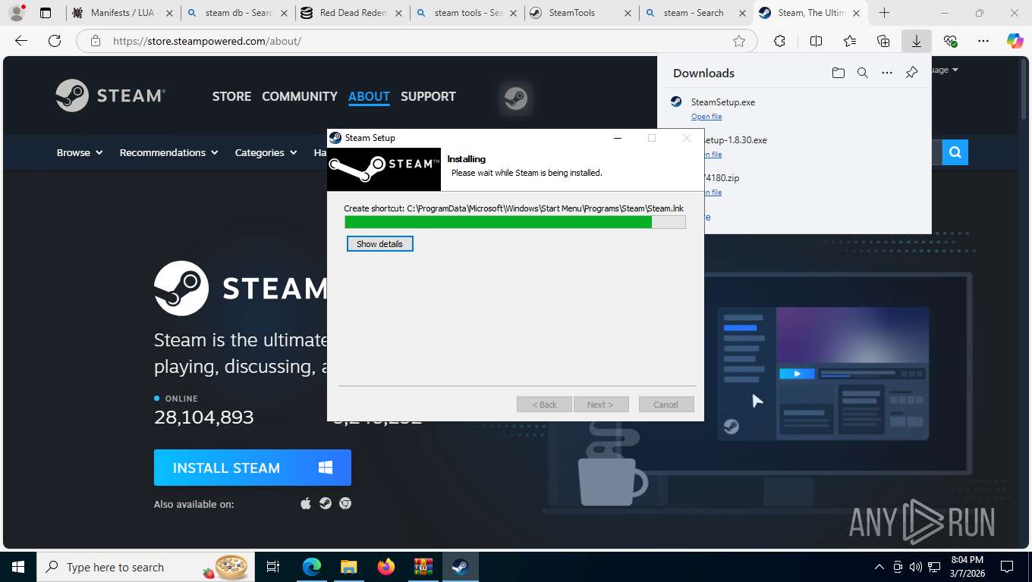Open the Favorites list icon
Image resolution: width=1032 pixels, height=582 pixels.
coord(849,41)
